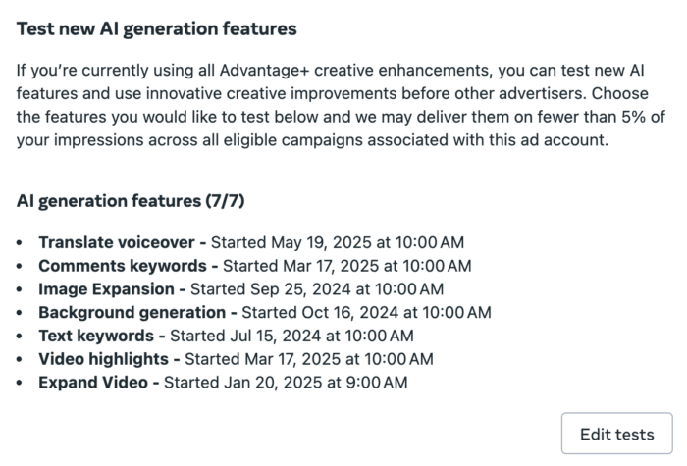
Task: Select the Video highlights feature label
Action: 104,360
